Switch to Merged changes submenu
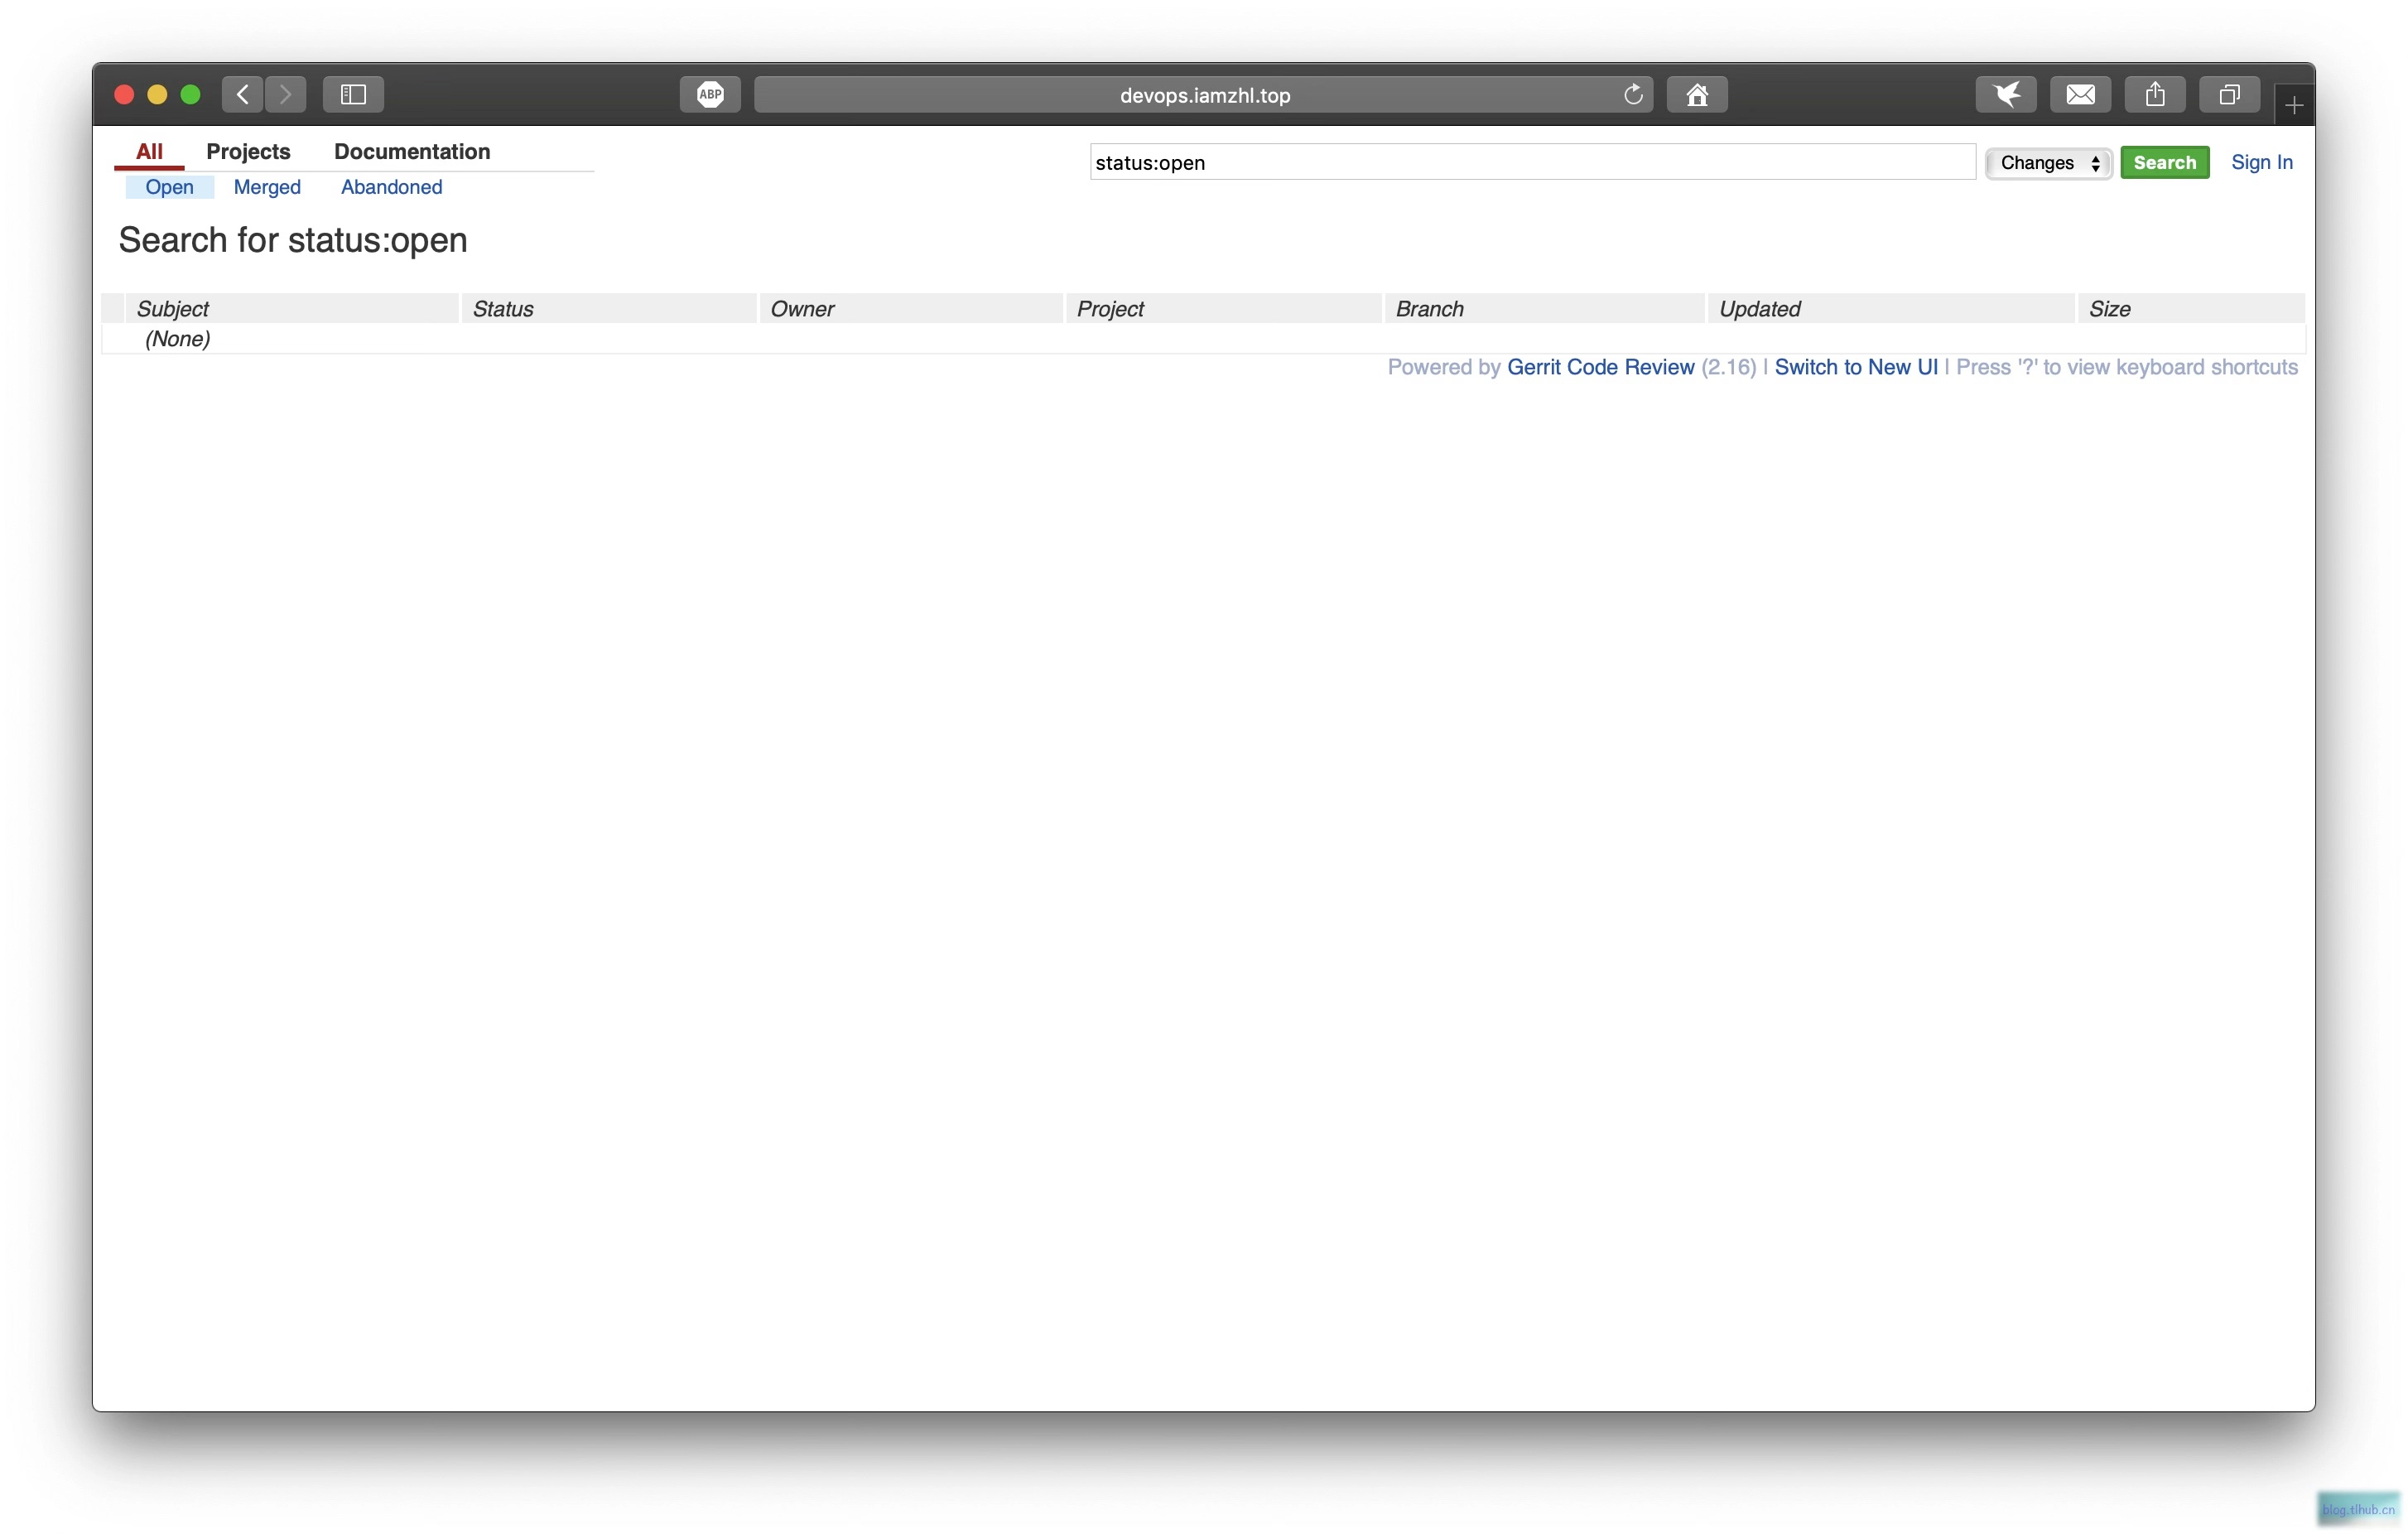This screenshot has height=1534, width=2408. (267, 187)
